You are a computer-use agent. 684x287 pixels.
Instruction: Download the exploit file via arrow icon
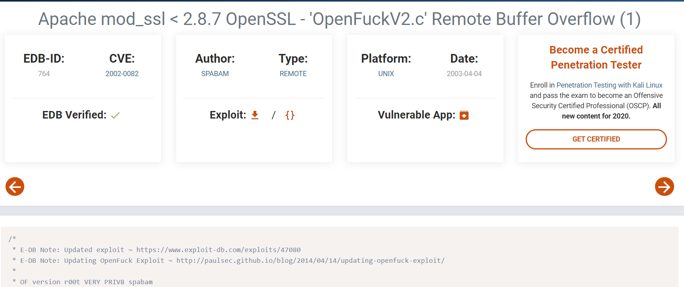click(x=255, y=115)
